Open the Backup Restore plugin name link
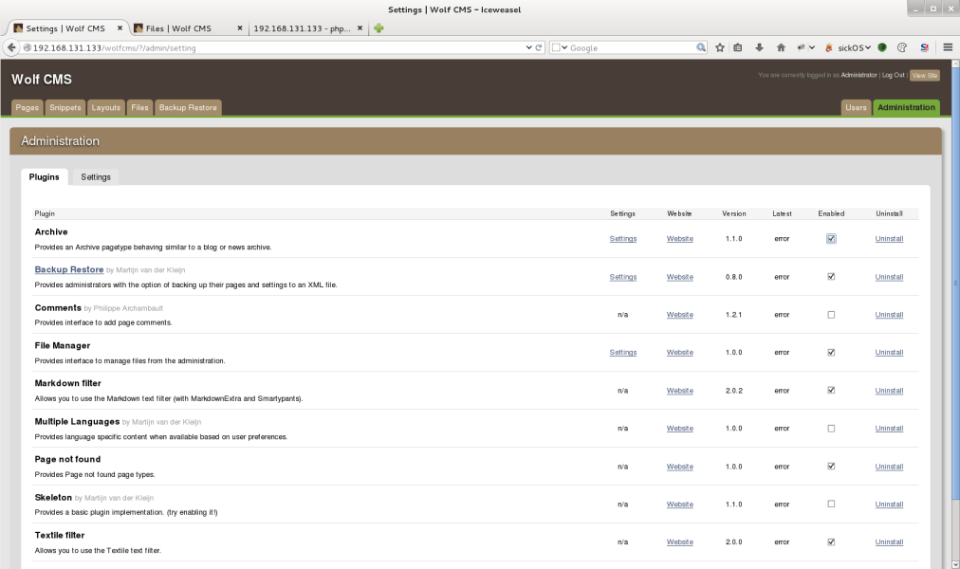This screenshot has height=569, width=960. [x=69, y=269]
